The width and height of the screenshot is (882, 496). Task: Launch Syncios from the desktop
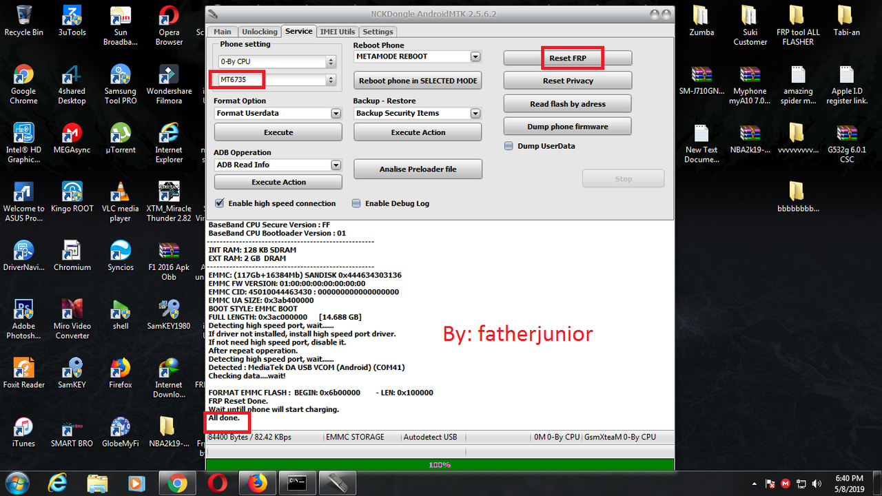pos(121,255)
